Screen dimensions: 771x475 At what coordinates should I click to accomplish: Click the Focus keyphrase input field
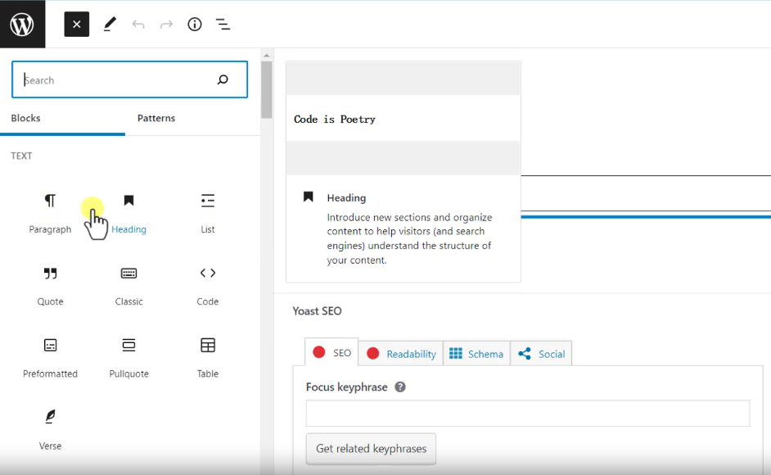point(527,414)
